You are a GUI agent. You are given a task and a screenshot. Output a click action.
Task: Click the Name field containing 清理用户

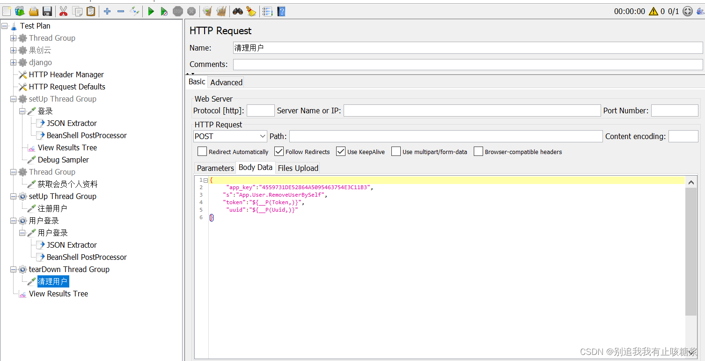(468, 48)
